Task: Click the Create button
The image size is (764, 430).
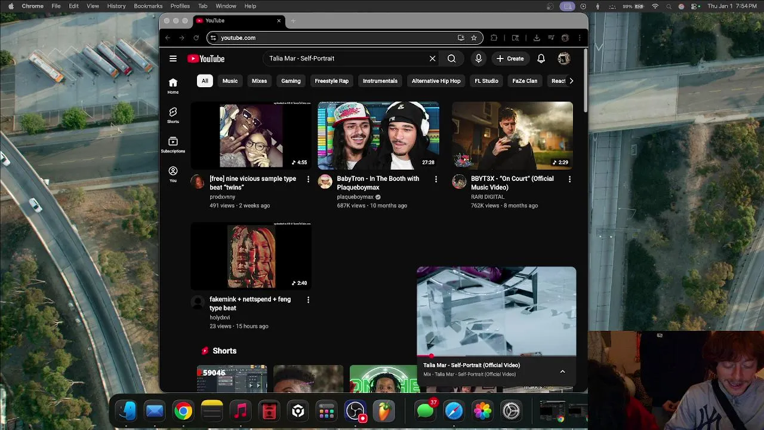Action: tap(510, 59)
